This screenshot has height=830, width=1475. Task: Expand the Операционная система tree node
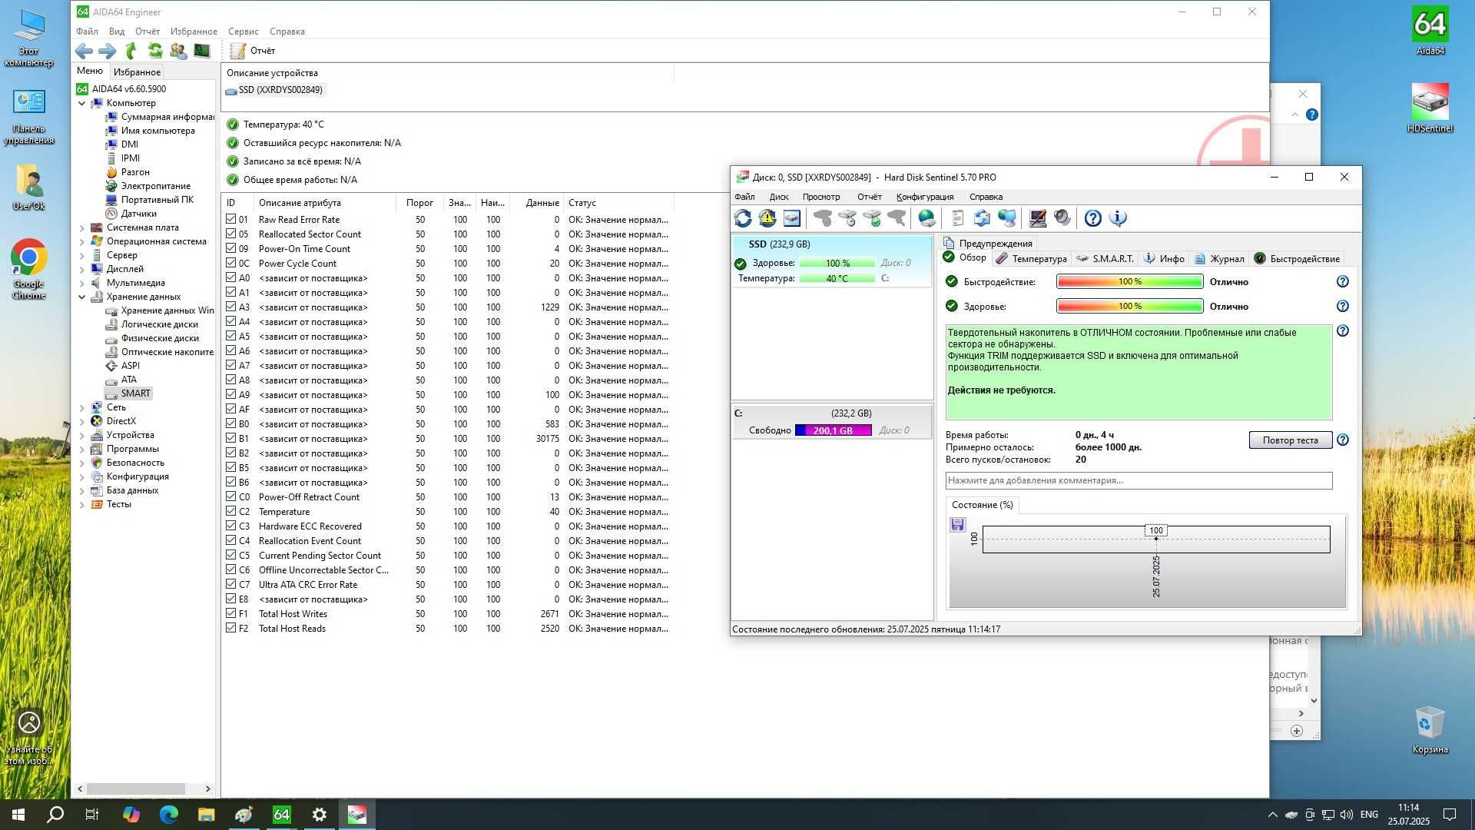pos(82,241)
